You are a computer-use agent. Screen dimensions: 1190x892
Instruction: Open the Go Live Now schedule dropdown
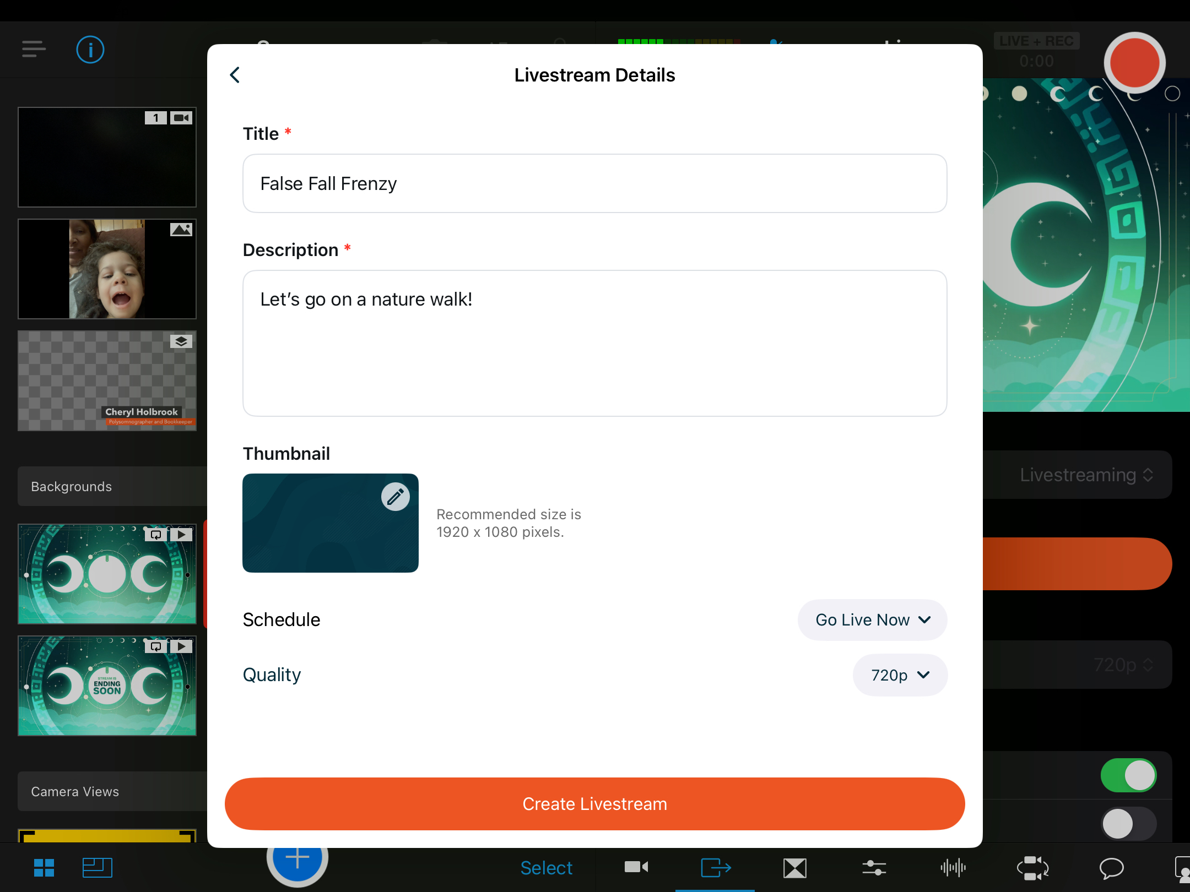872,620
